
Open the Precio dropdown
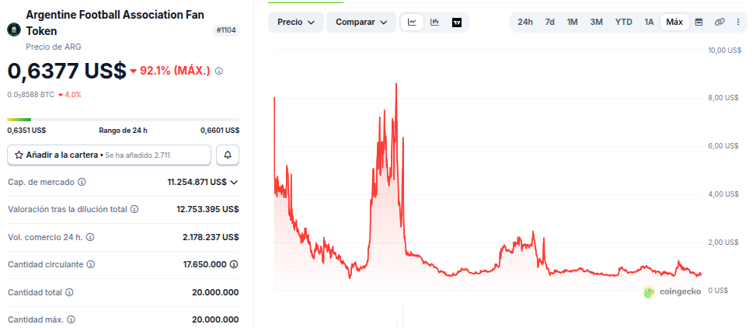[x=296, y=23]
